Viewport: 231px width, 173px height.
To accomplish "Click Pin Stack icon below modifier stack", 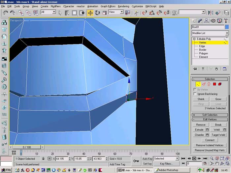I will tap(195, 69).
